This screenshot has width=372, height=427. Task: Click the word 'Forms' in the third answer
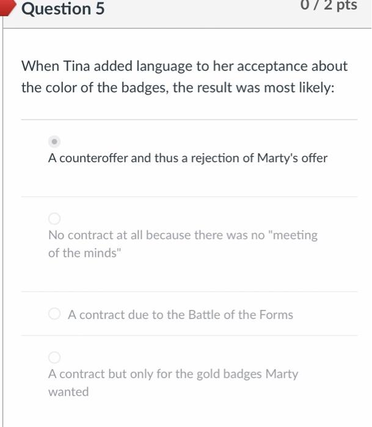[x=276, y=315]
